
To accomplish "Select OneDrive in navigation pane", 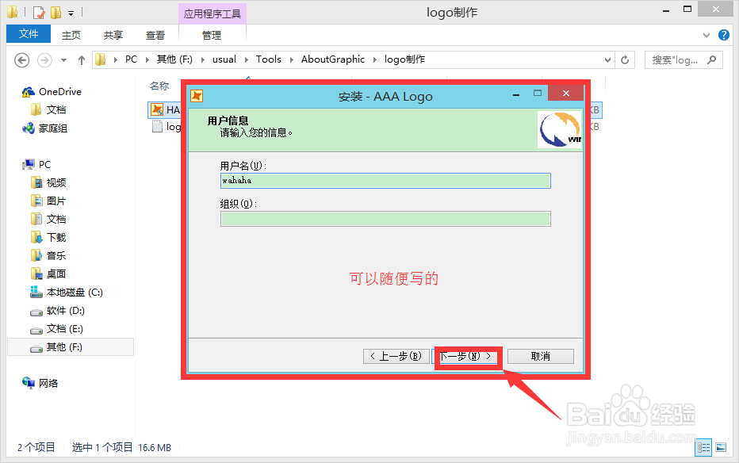I will click(x=52, y=92).
